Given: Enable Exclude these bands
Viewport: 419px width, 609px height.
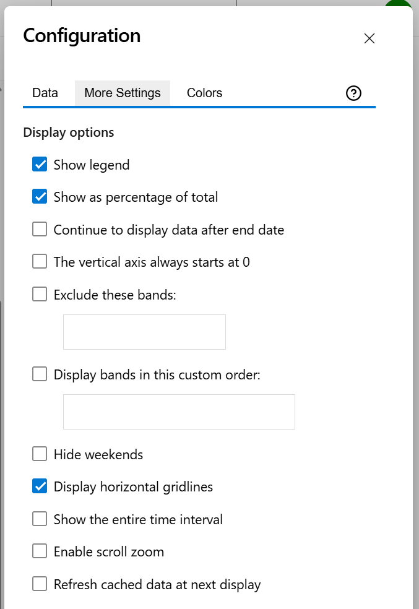Looking at the screenshot, I should point(40,294).
